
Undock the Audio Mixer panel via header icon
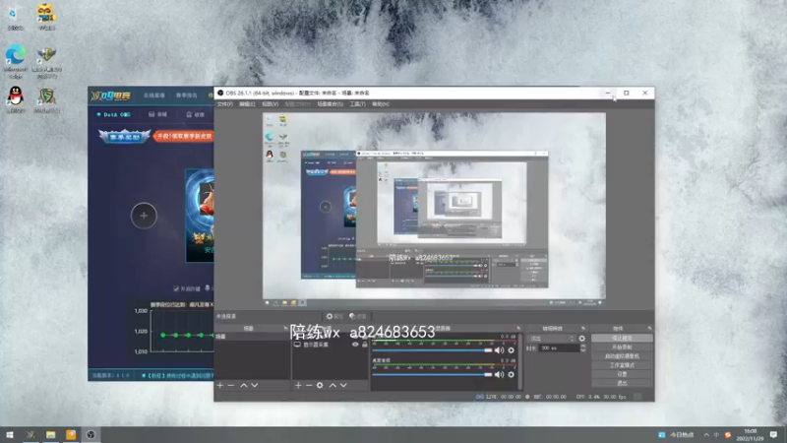coord(518,328)
